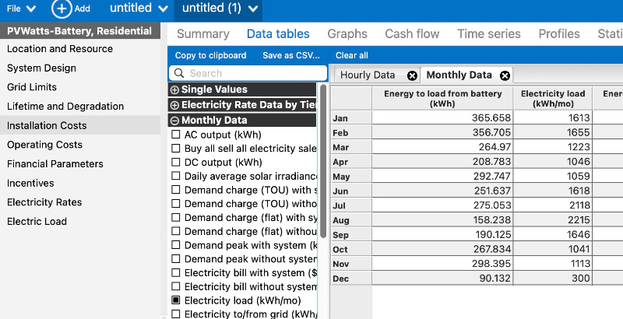Enable the AC output (kWh) checkbox
The height and width of the screenshot is (319, 623).
coord(176,135)
